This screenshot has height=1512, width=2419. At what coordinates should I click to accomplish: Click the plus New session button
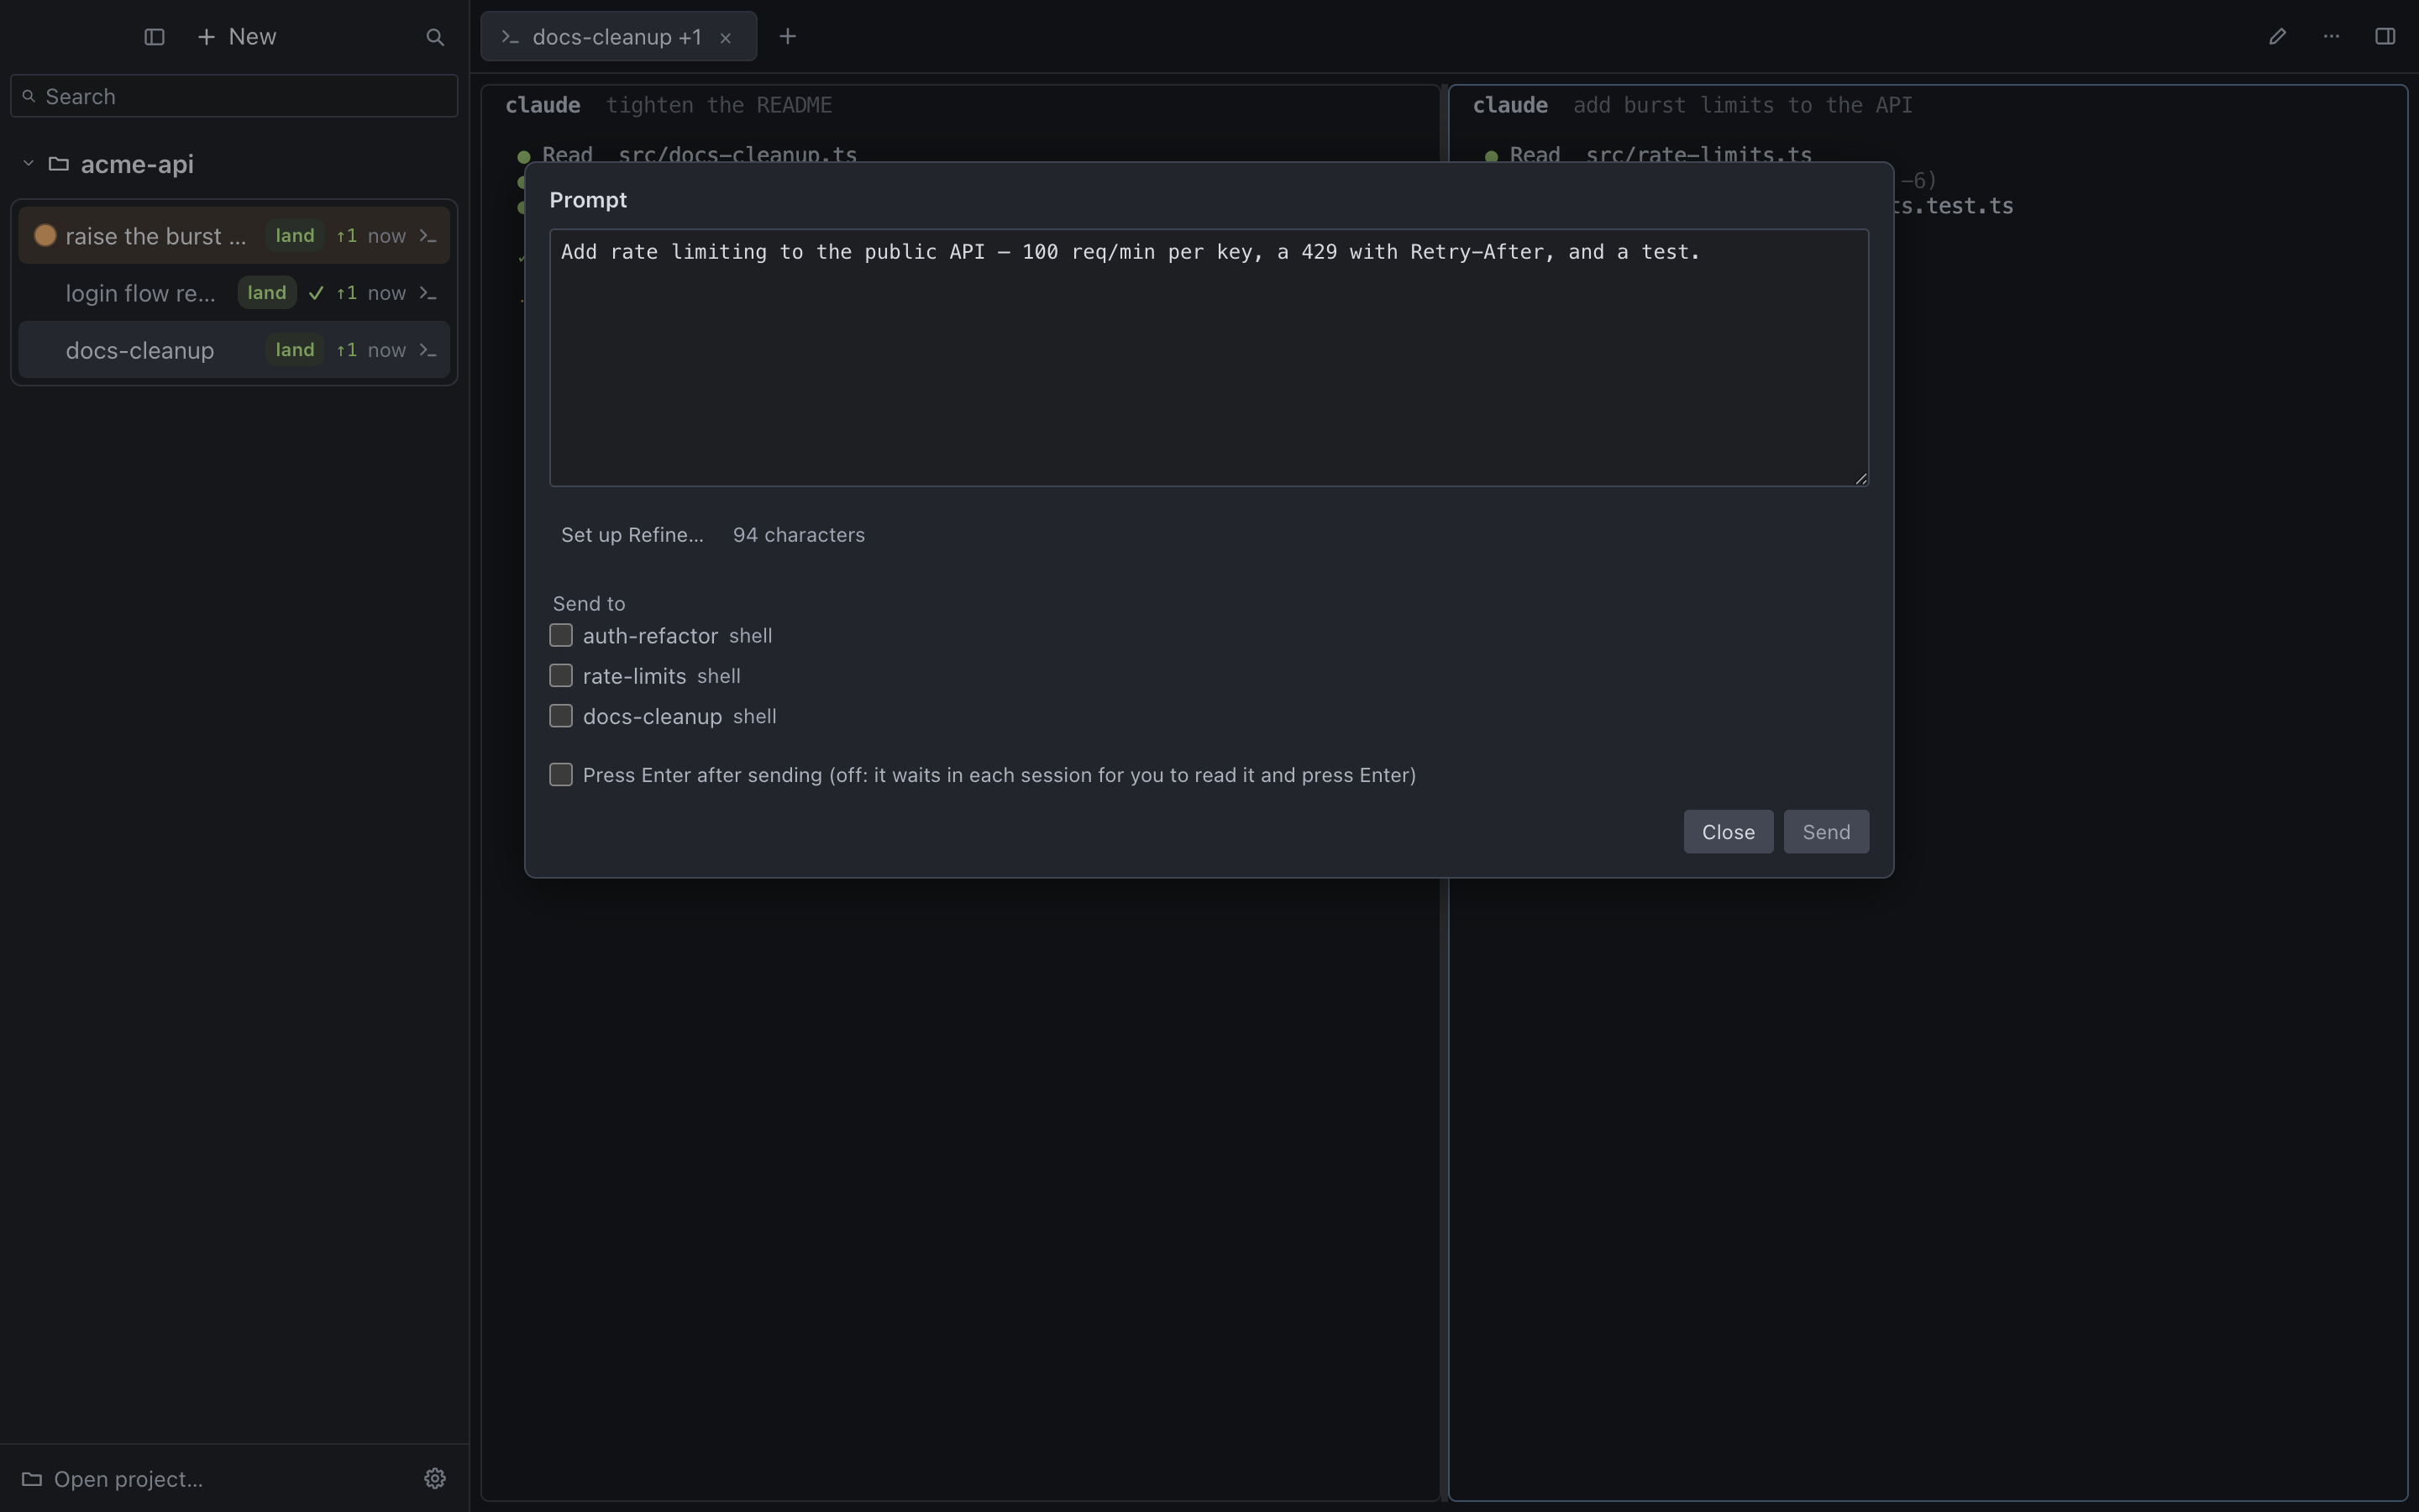click(237, 37)
